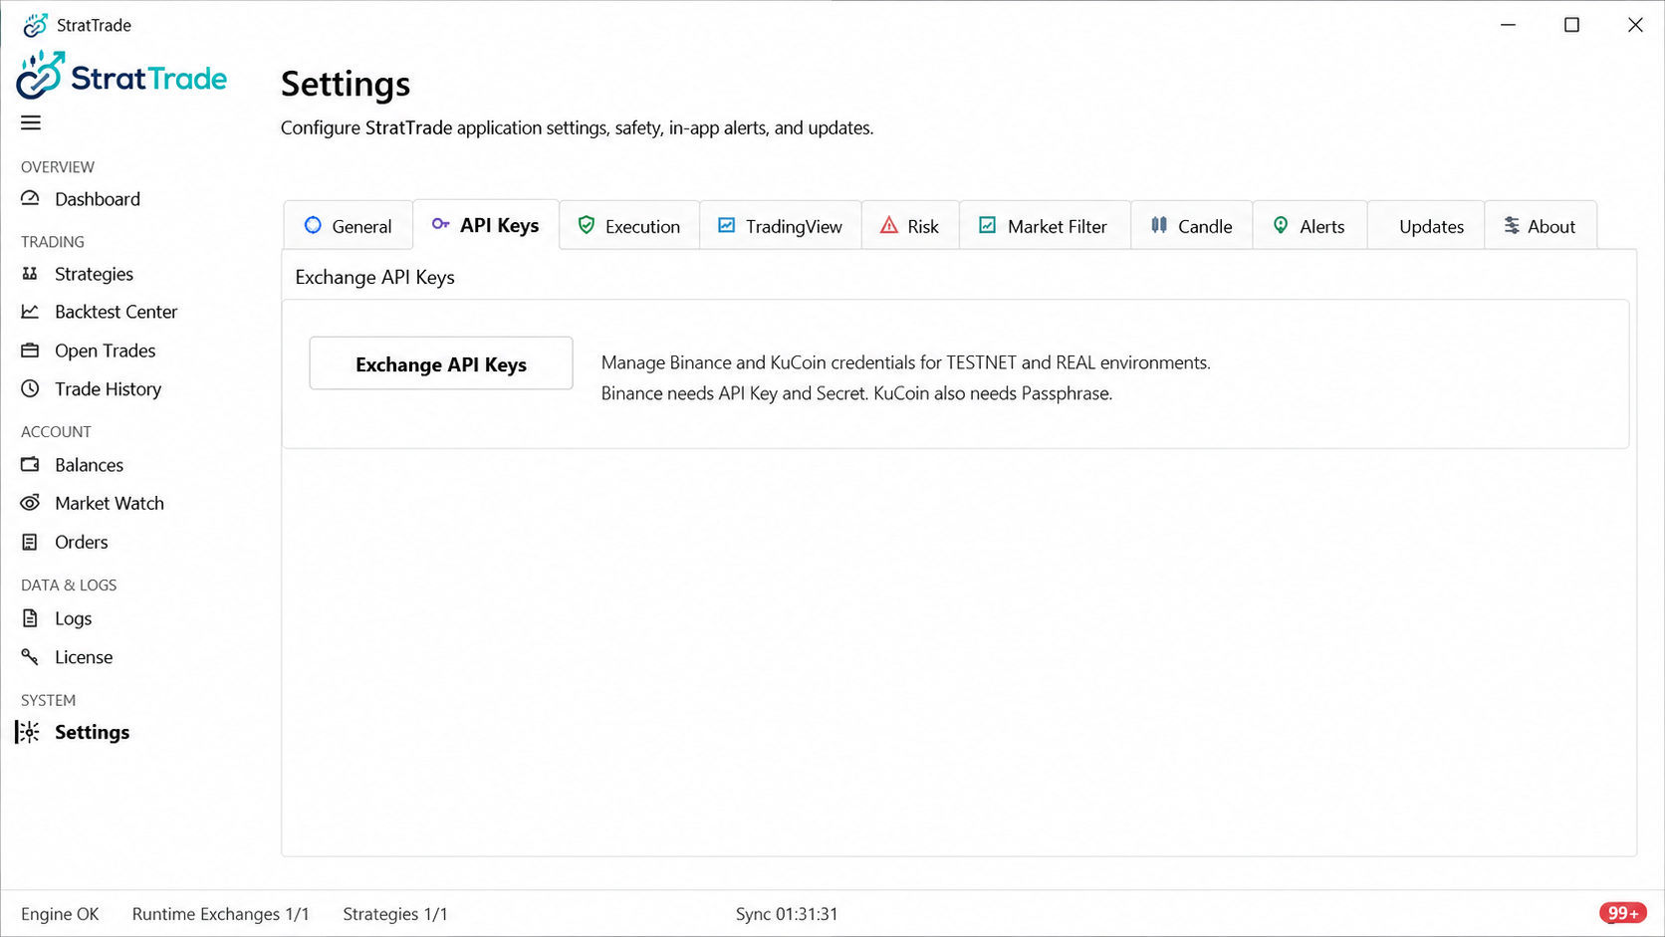The height and width of the screenshot is (937, 1665).
Task: Open the TradingView settings tab
Action: 780,226
